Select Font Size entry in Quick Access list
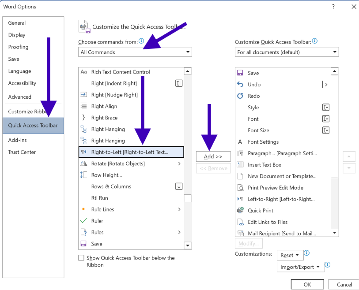Image resolution: width=359 pixels, height=290 pixels. [283, 130]
